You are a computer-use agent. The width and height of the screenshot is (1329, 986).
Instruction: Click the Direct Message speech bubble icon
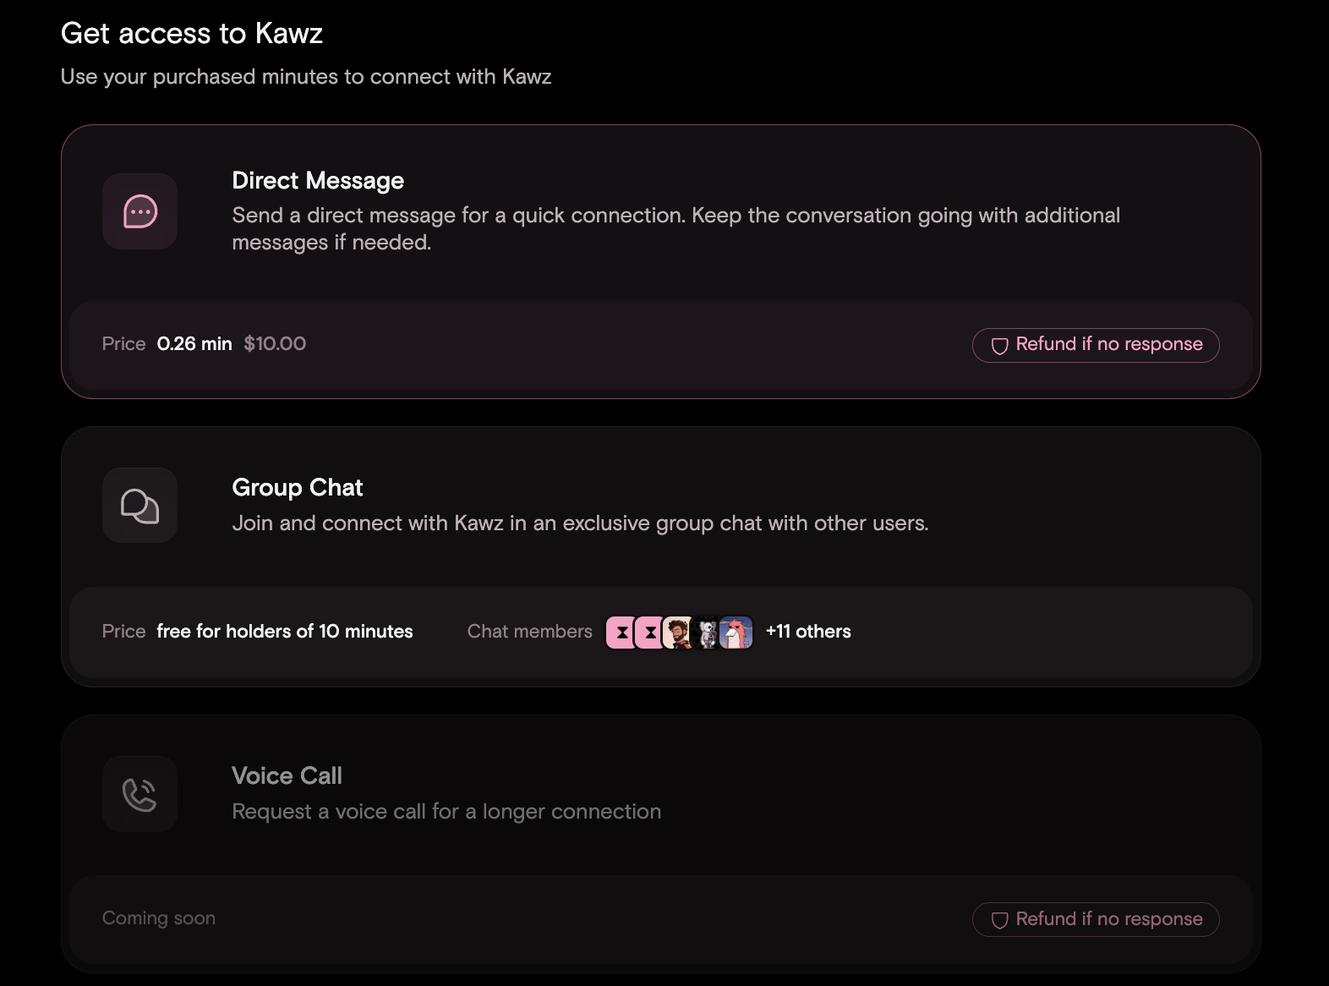click(x=139, y=211)
